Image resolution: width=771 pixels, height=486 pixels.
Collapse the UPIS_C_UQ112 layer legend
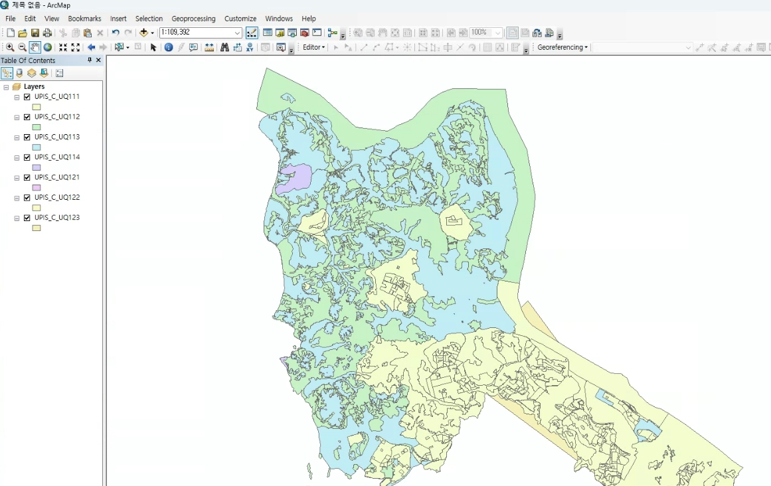coord(15,116)
